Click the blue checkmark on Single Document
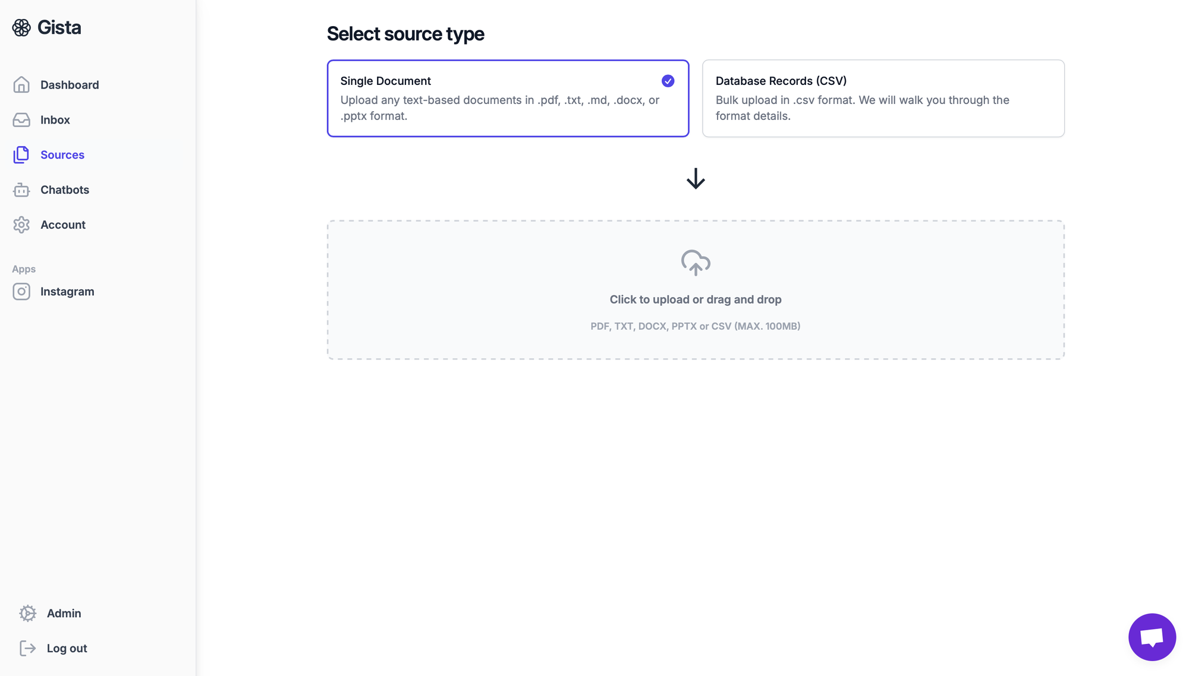1189x676 pixels. 668,81
